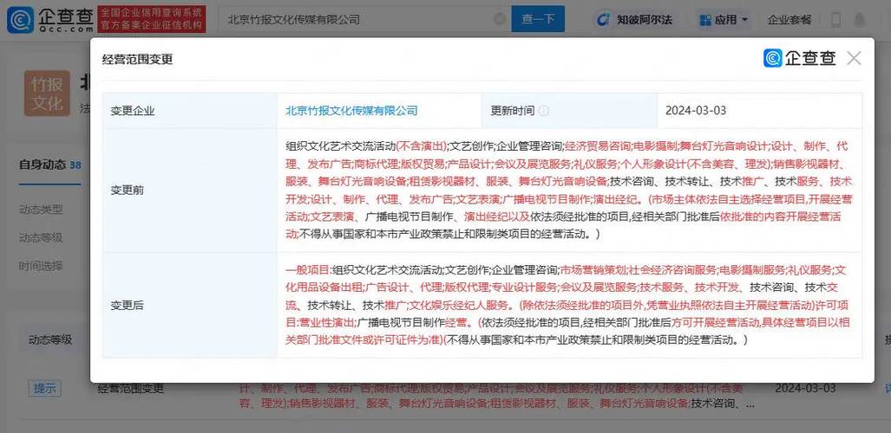Viewport: 891px width, 433px height.
Task: Click the 动态类型 filter label
Action: point(41,210)
